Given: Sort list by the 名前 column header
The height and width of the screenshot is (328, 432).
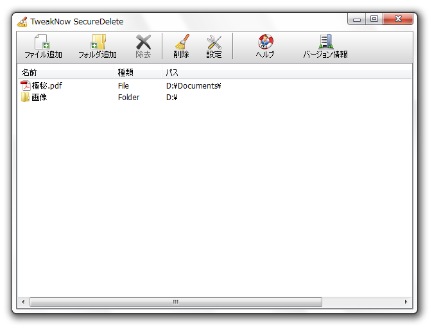Looking at the screenshot, I should (x=66, y=73).
